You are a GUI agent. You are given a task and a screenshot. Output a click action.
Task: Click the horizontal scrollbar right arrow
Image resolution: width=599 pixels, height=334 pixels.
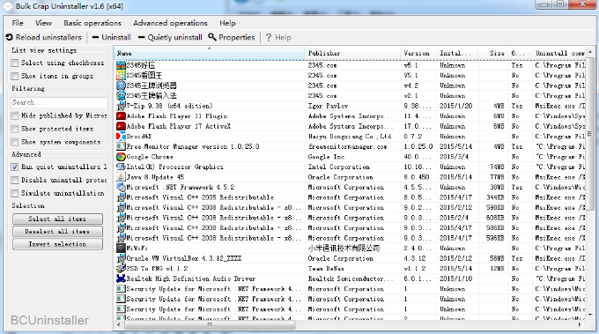581,325
